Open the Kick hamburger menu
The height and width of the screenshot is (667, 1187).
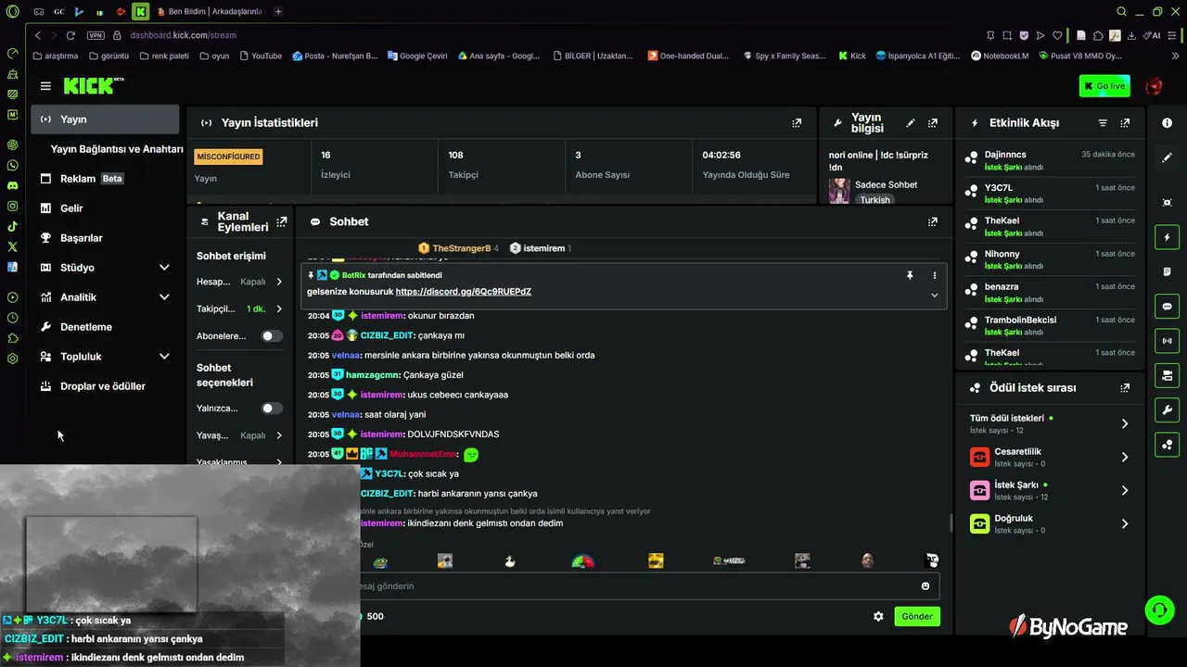(x=45, y=86)
